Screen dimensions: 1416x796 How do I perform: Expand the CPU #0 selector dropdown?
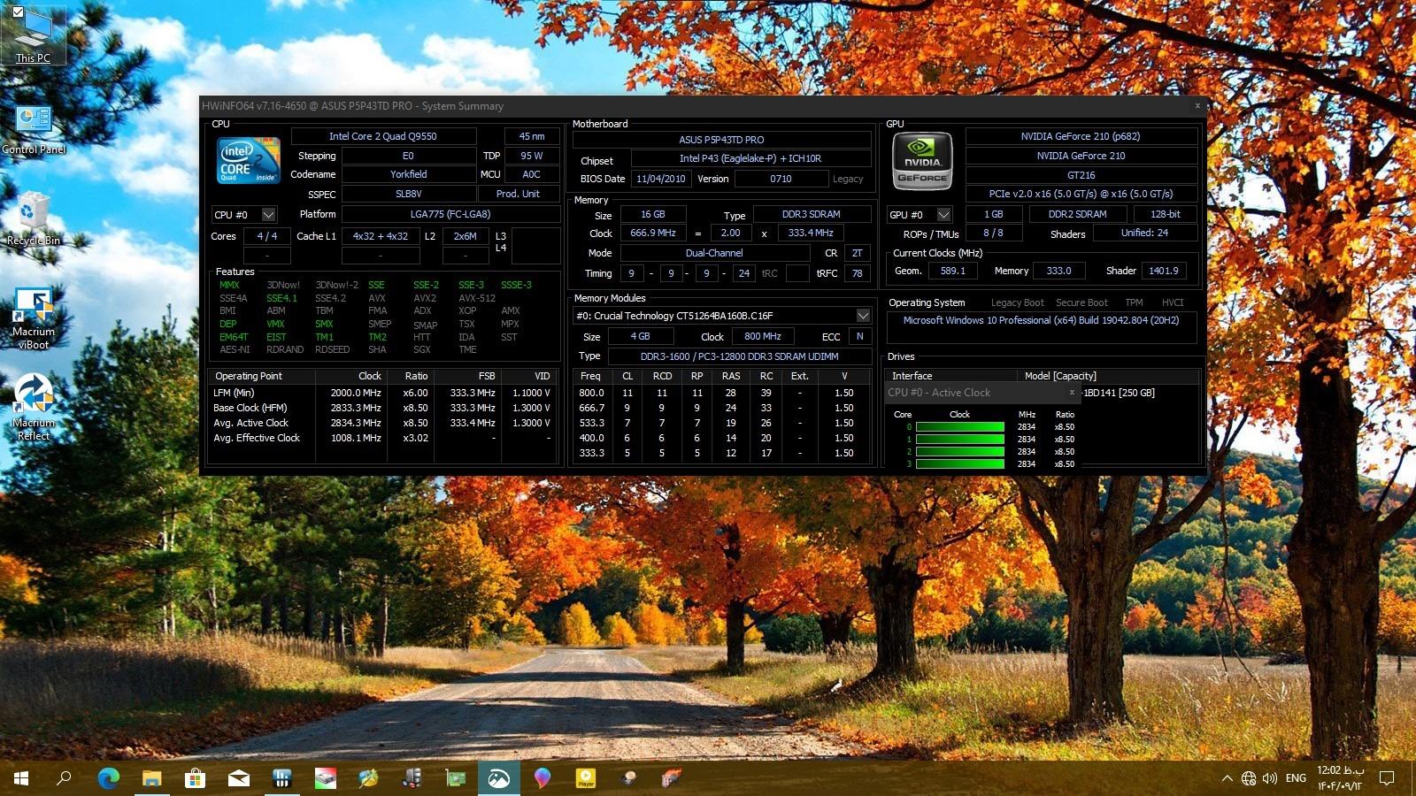click(268, 215)
